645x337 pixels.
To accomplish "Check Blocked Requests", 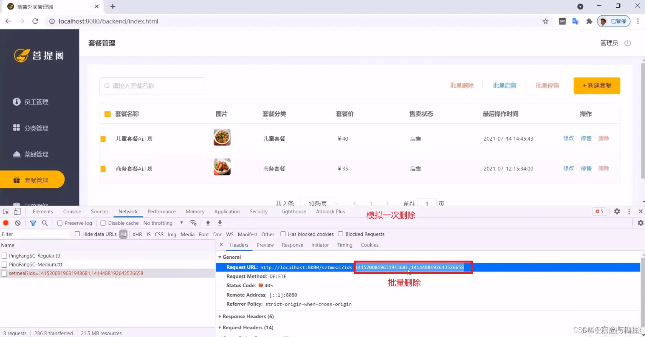I will point(340,234).
